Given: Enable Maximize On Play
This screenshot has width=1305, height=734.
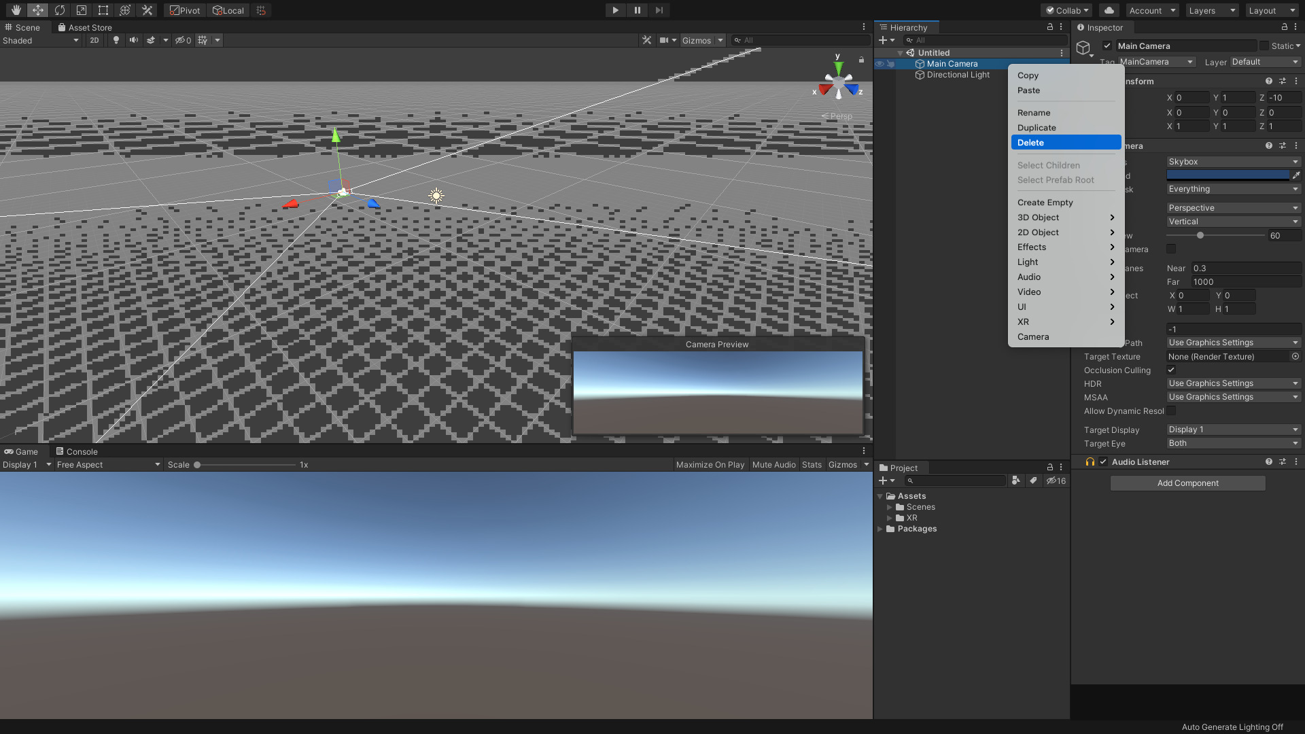Looking at the screenshot, I should 710,464.
